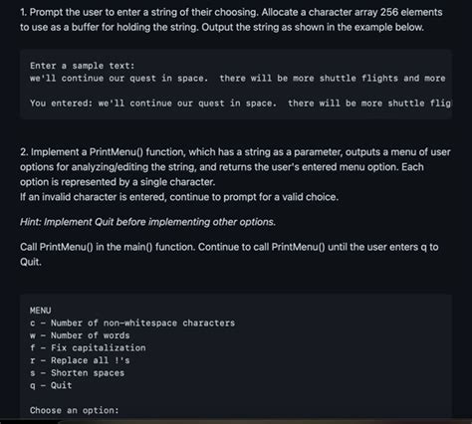The height and width of the screenshot is (424, 472).
Task: Click the MENU heading in code block
Action: coord(41,311)
